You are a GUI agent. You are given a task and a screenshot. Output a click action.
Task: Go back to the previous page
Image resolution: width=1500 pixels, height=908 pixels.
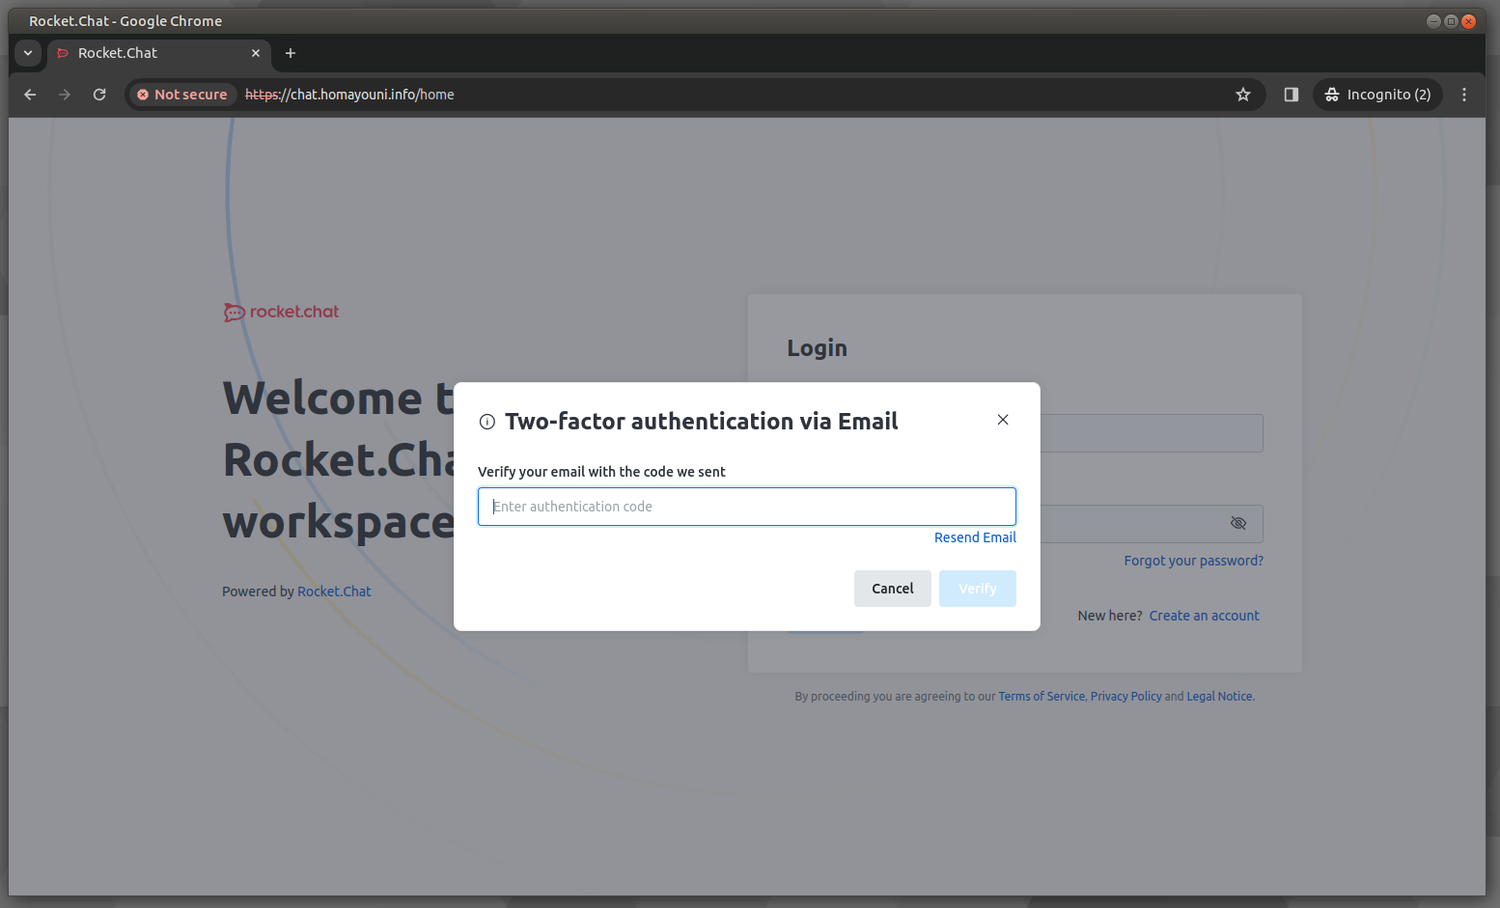30,95
